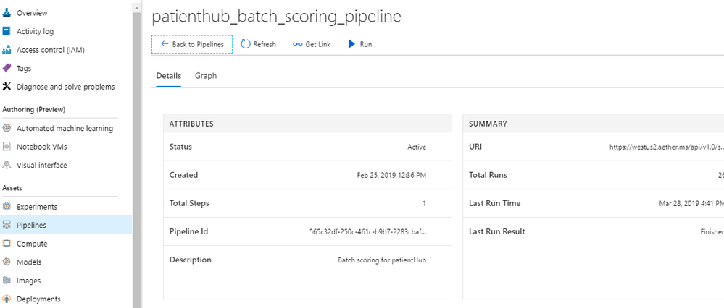This screenshot has width=724, height=308.
Task: Run the batch scoring pipeline
Action: pos(359,44)
